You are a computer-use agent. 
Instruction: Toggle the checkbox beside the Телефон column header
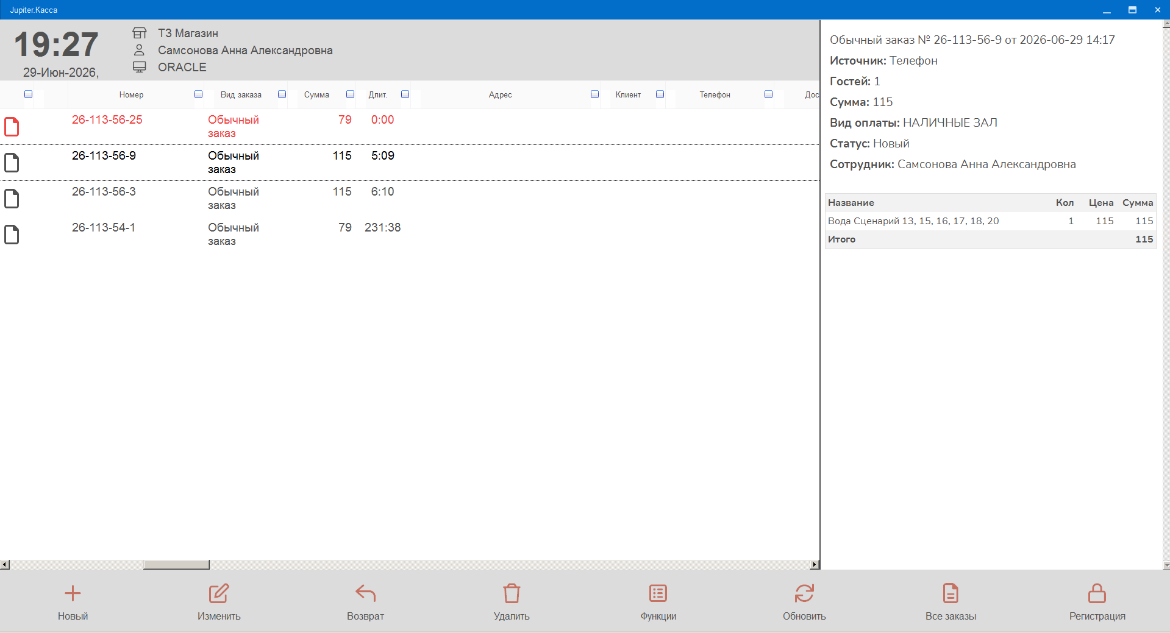[768, 94]
